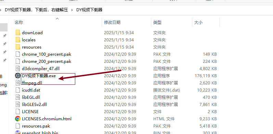273x134 pixels.
Task: Click the d3dcompiler_47.dll file icon
Action: click(18, 69)
